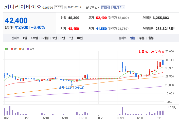Click the green 5-day moving average swatch

[x=6, y=49]
